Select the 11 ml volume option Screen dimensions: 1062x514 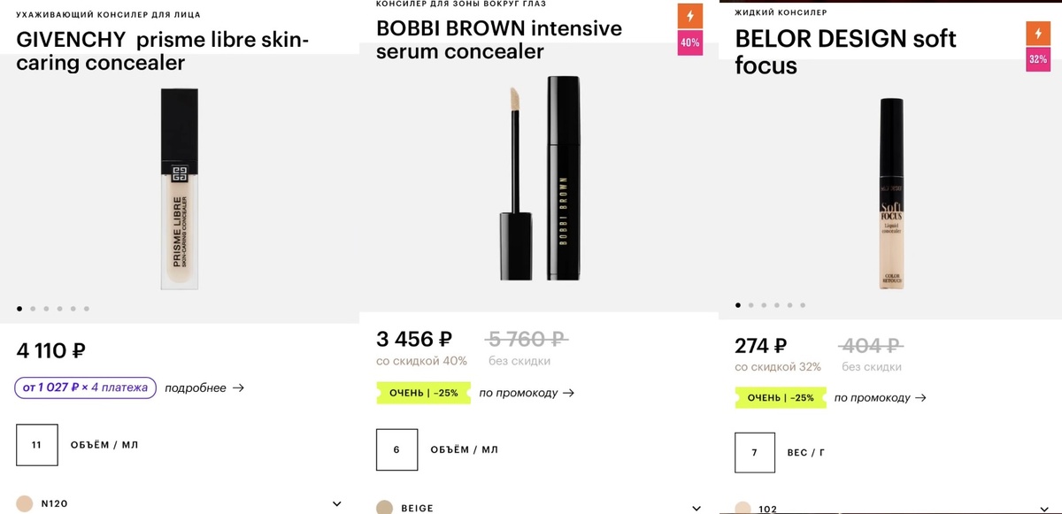coord(37,445)
